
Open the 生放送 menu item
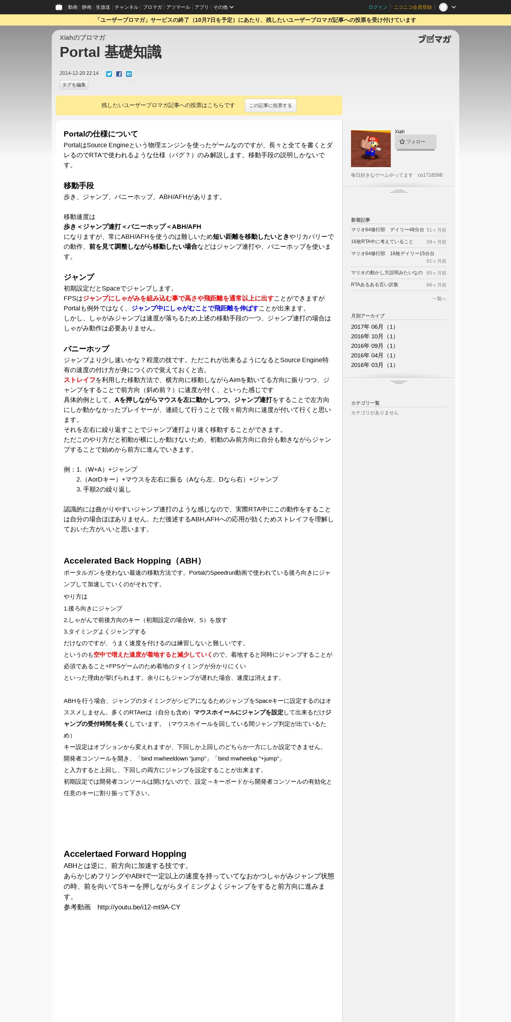coord(103,7)
